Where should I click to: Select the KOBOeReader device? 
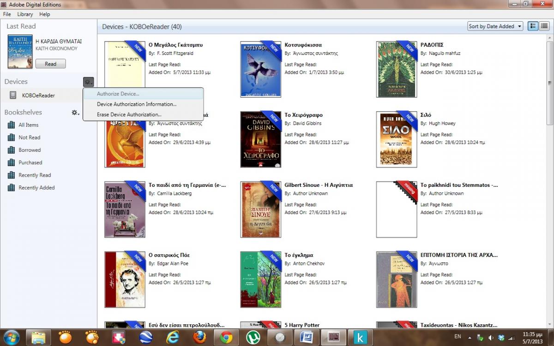click(x=38, y=95)
